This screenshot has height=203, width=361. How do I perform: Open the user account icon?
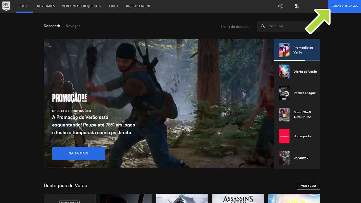pyautogui.click(x=296, y=6)
